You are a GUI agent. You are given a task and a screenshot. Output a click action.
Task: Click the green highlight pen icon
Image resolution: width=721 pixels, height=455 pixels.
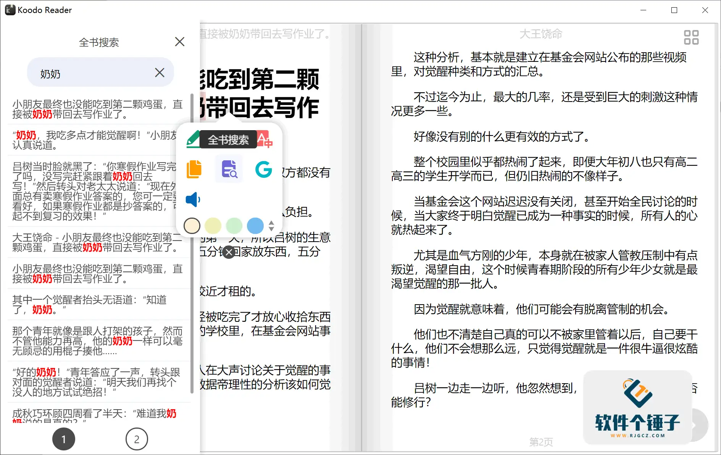pyautogui.click(x=193, y=139)
